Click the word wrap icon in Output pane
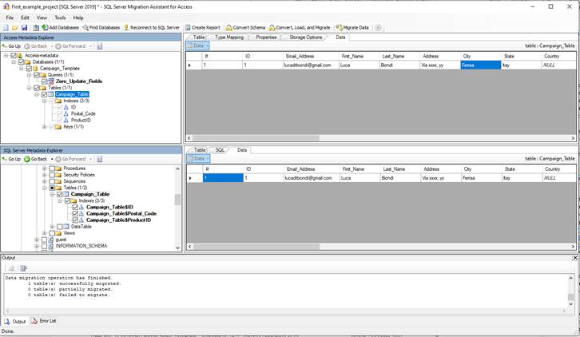Viewport: 580px width, 337px height. (x=24, y=268)
